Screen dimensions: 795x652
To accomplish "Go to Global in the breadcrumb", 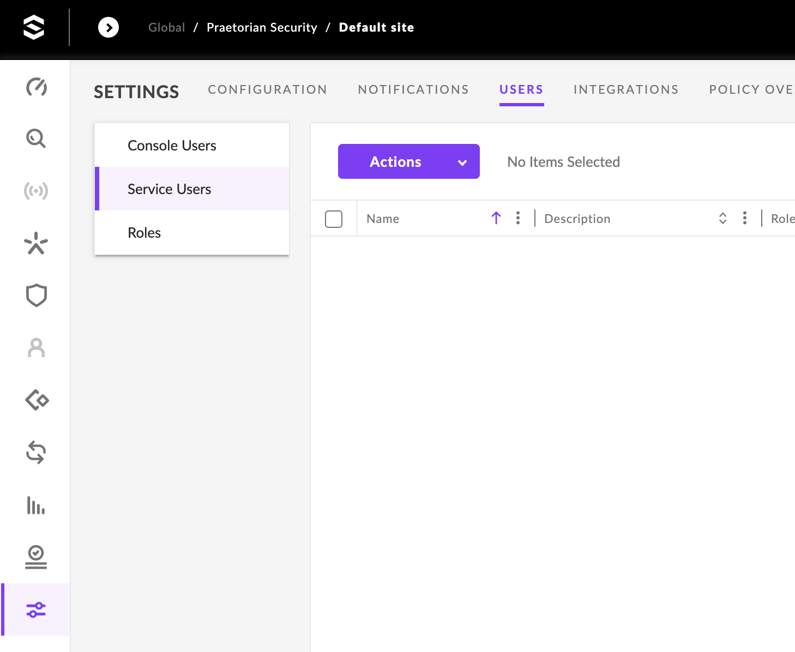I will coord(167,27).
